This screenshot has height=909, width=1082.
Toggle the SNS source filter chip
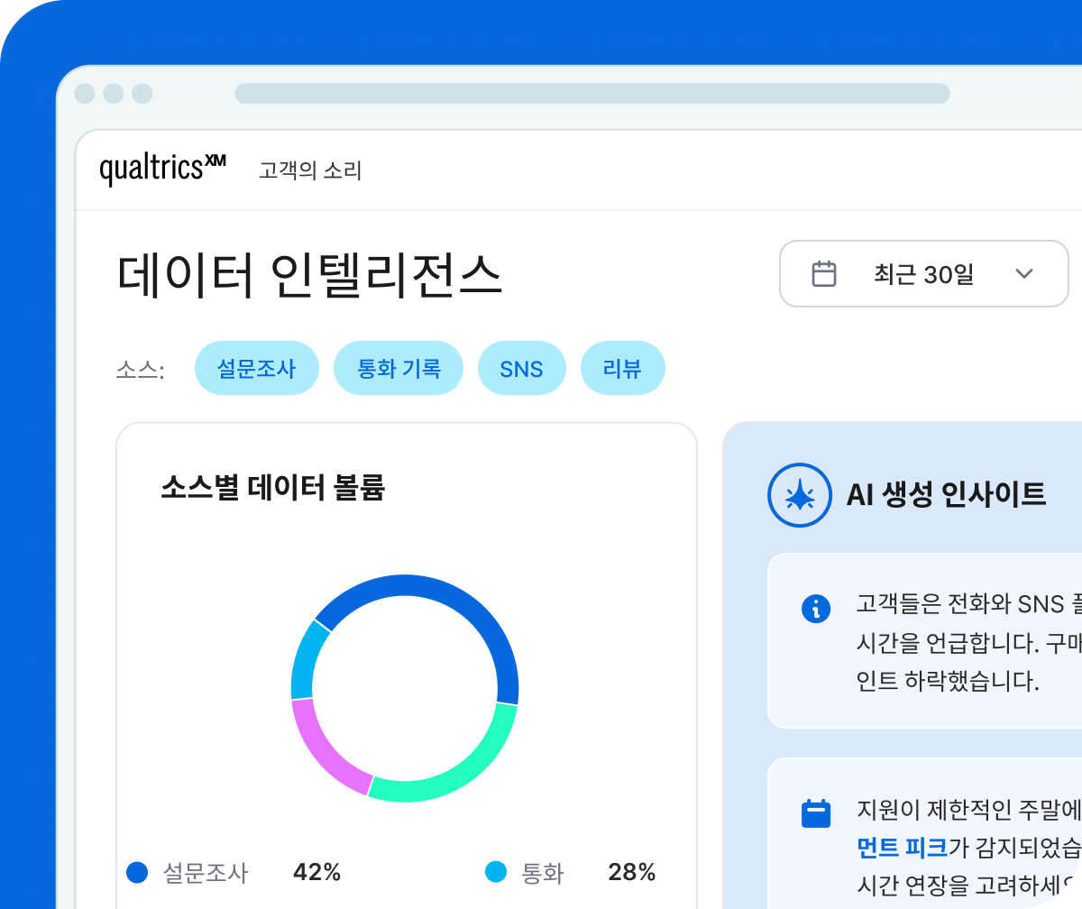tap(521, 368)
